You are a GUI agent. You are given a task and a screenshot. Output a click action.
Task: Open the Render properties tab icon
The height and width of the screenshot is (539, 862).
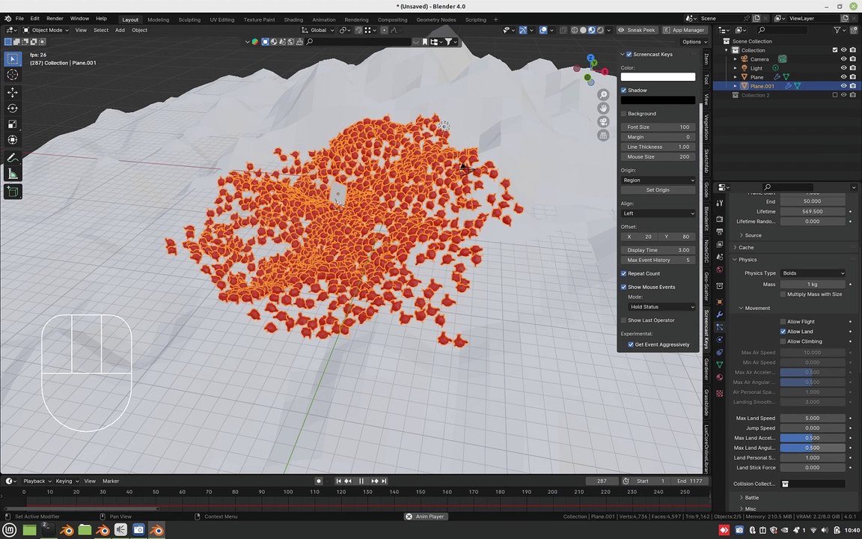[x=720, y=219]
